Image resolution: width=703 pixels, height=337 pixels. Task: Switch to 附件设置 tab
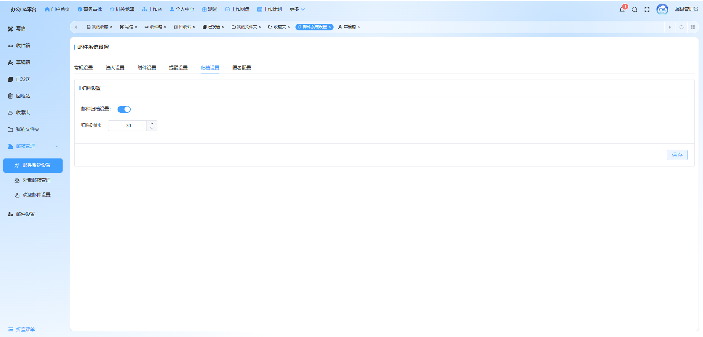pyautogui.click(x=147, y=68)
